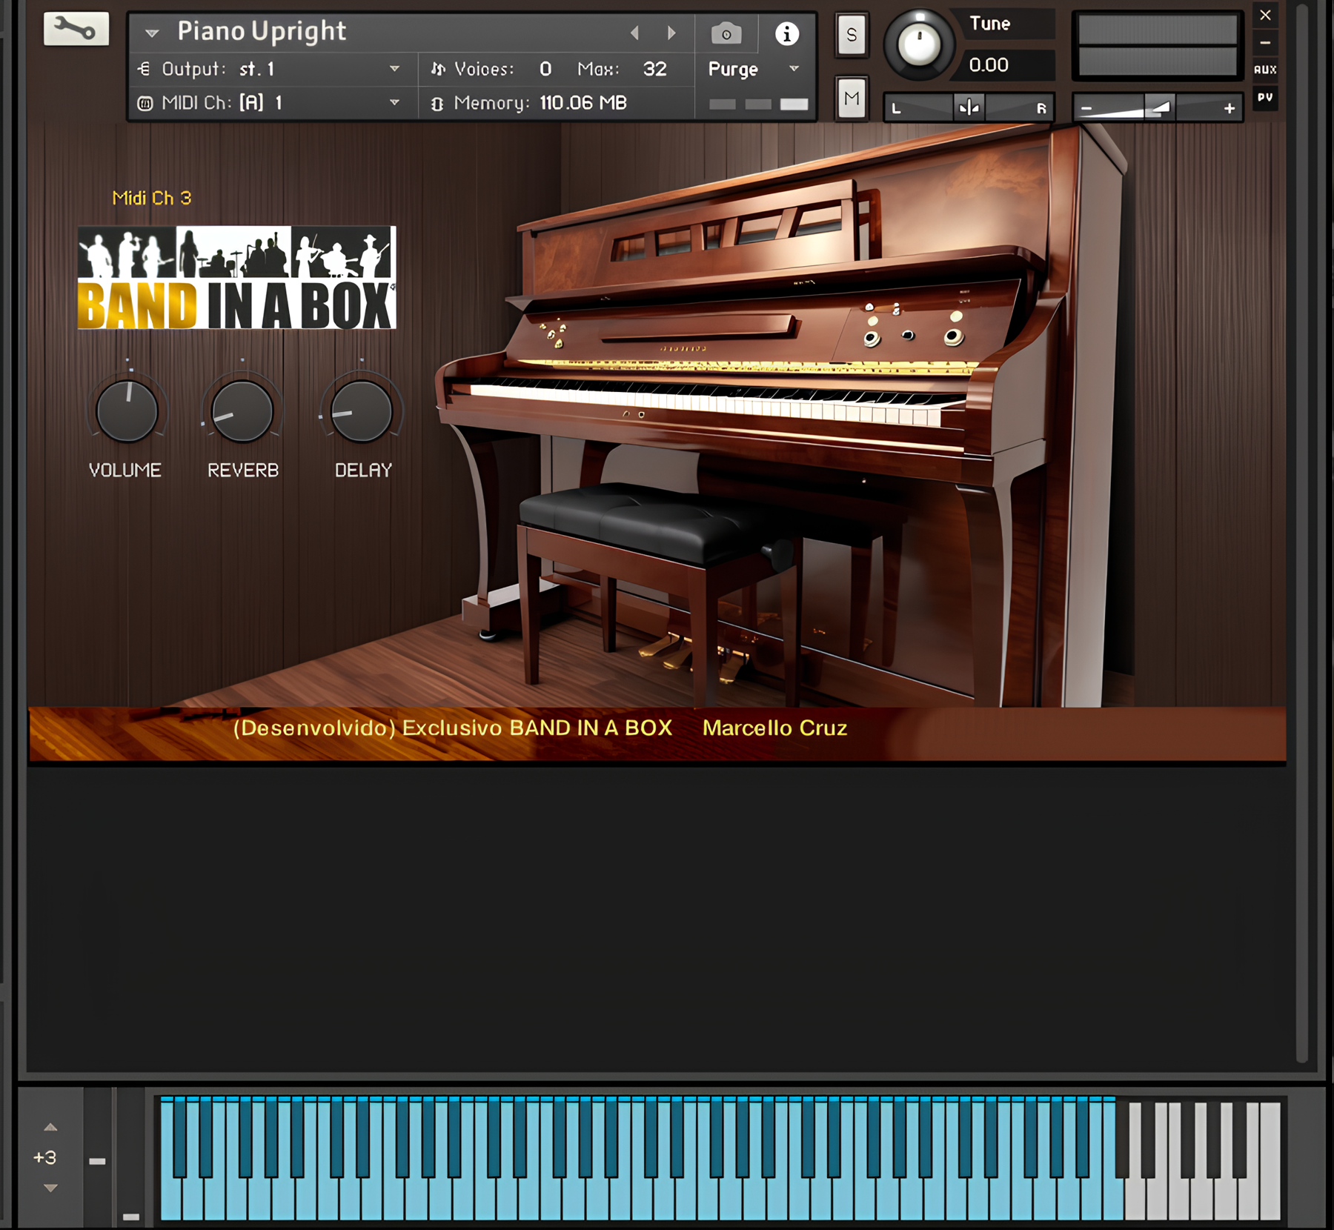Screen dimensions: 1334x1230
Task: Load previous instrument with left arrow
Action: point(634,33)
